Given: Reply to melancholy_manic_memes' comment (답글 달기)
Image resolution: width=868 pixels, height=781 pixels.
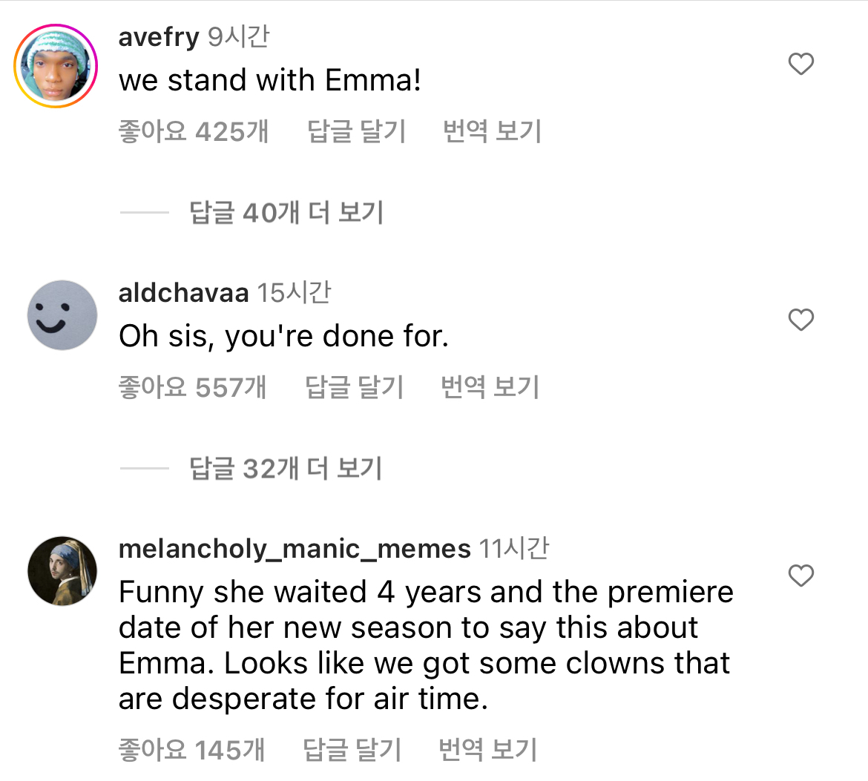Looking at the screenshot, I should (352, 750).
